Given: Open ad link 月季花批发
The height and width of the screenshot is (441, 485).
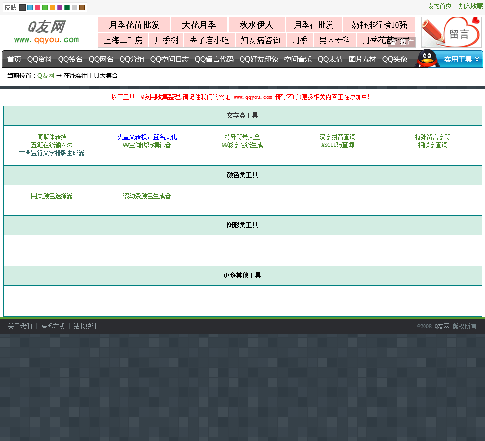Looking at the screenshot, I should (313, 25).
